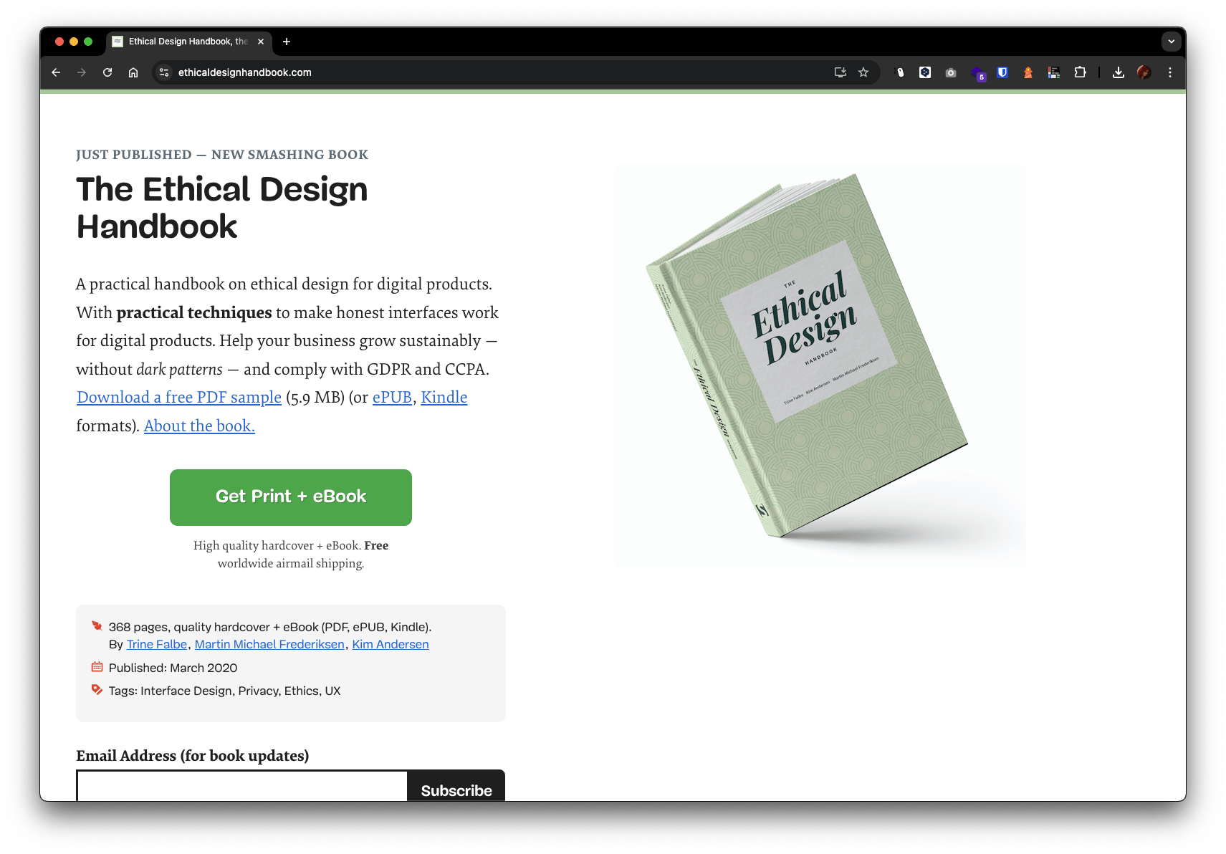Reload the current page
Screen dimensions: 1226x854
coord(107,72)
